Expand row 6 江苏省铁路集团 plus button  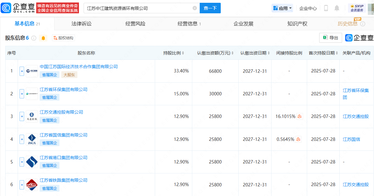[x=22, y=185]
